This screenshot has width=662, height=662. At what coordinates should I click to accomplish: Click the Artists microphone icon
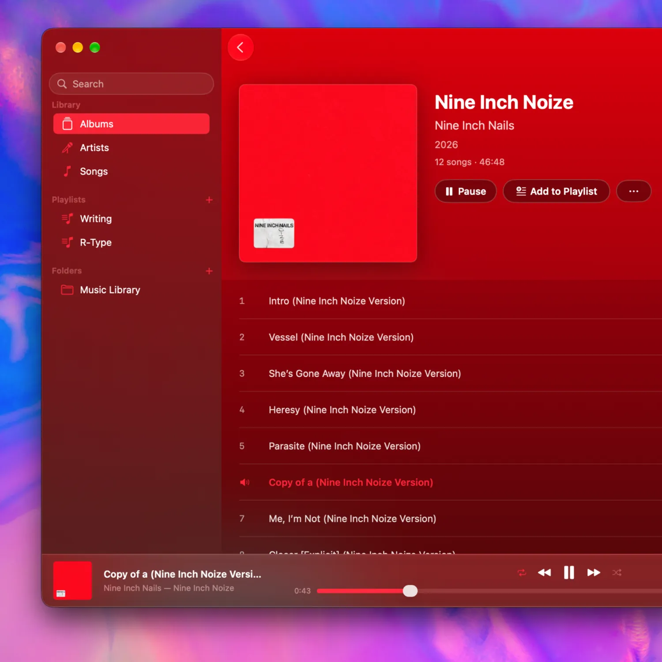tap(68, 148)
